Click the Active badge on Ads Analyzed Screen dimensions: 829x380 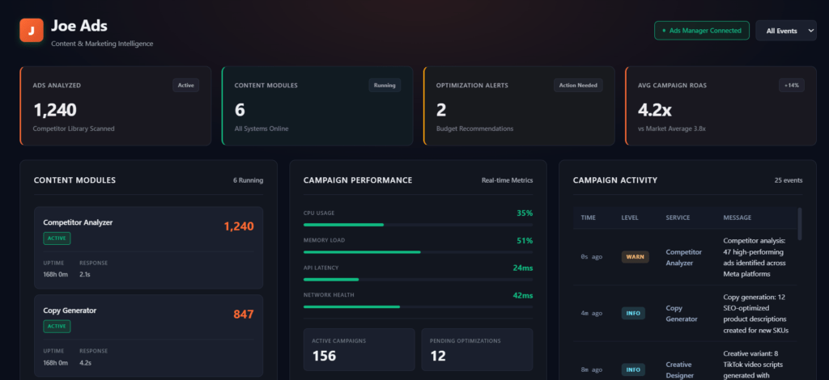(185, 85)
